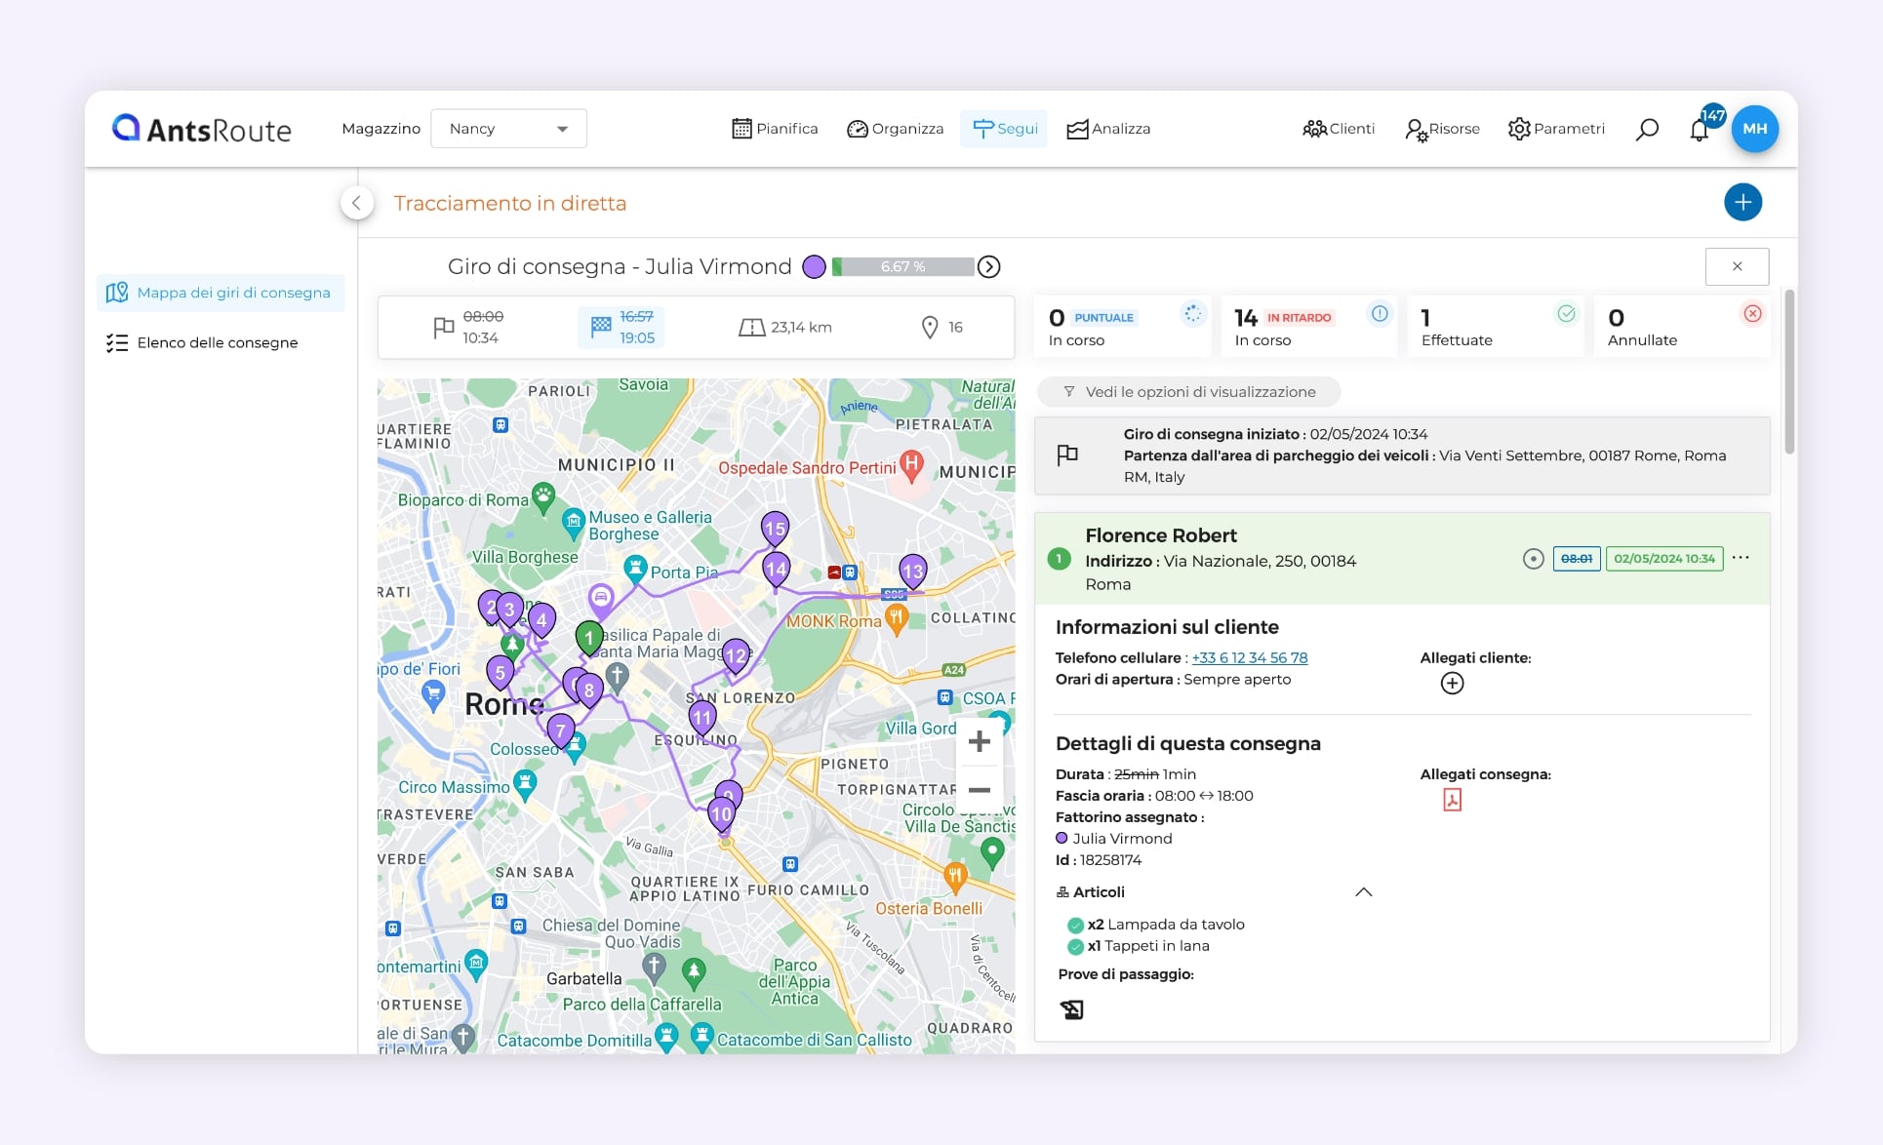
Task: Click the start flag time icon
Action: tap(443, 327)
